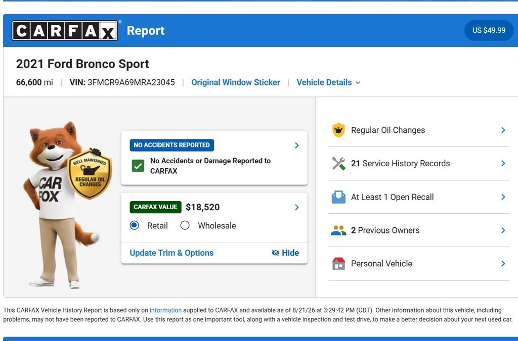Open the Original Window Sticker link
The image size is (518, 341).
[236, 82]
